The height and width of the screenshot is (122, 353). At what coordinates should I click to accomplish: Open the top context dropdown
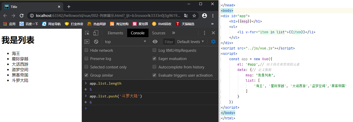tap(125, 42)
